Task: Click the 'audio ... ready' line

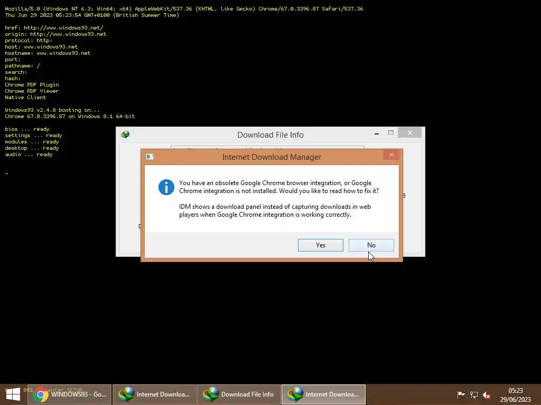Action: [x=29, y=155]
